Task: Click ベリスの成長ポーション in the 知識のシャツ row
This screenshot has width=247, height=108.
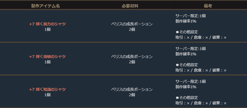Action: [x=132, y=89]
